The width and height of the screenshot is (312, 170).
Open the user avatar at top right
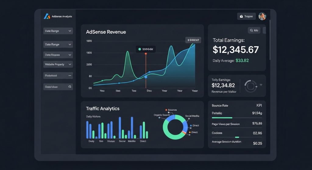coord(262,16)
